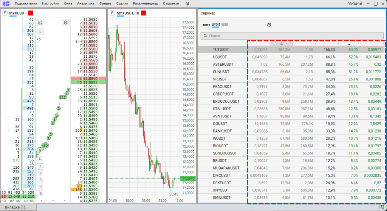The height and width of the screenshot is (211, 387).
Task: Select workspace preset button 1
Action: pyautogui.click(x=40, y=166)
